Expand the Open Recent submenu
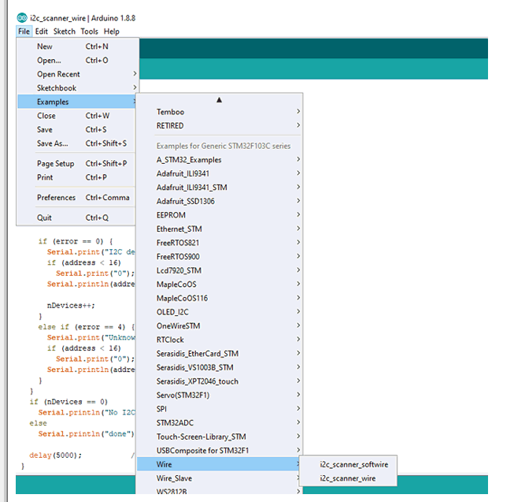Screen dimensions: 514x502 76,74
